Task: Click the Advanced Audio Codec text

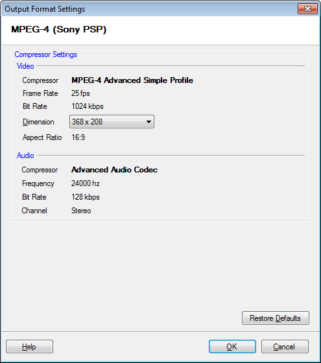Action: click(114, 170)
